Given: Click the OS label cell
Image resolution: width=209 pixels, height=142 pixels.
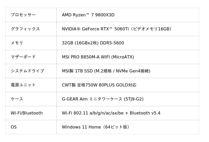Looking at the screenshot, I should [x=14, y=127].
